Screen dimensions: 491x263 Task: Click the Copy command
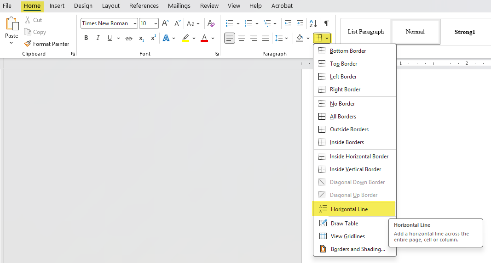[x=35, y=32]
